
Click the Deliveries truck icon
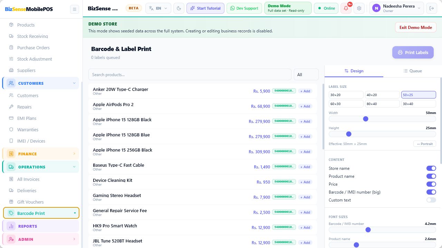pos(11,190)
